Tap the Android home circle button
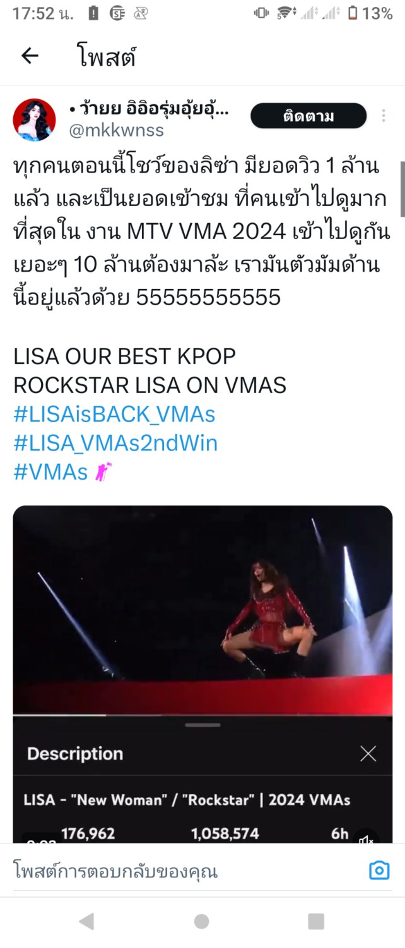This screenshot has width=405, height=948. [202, 921]
